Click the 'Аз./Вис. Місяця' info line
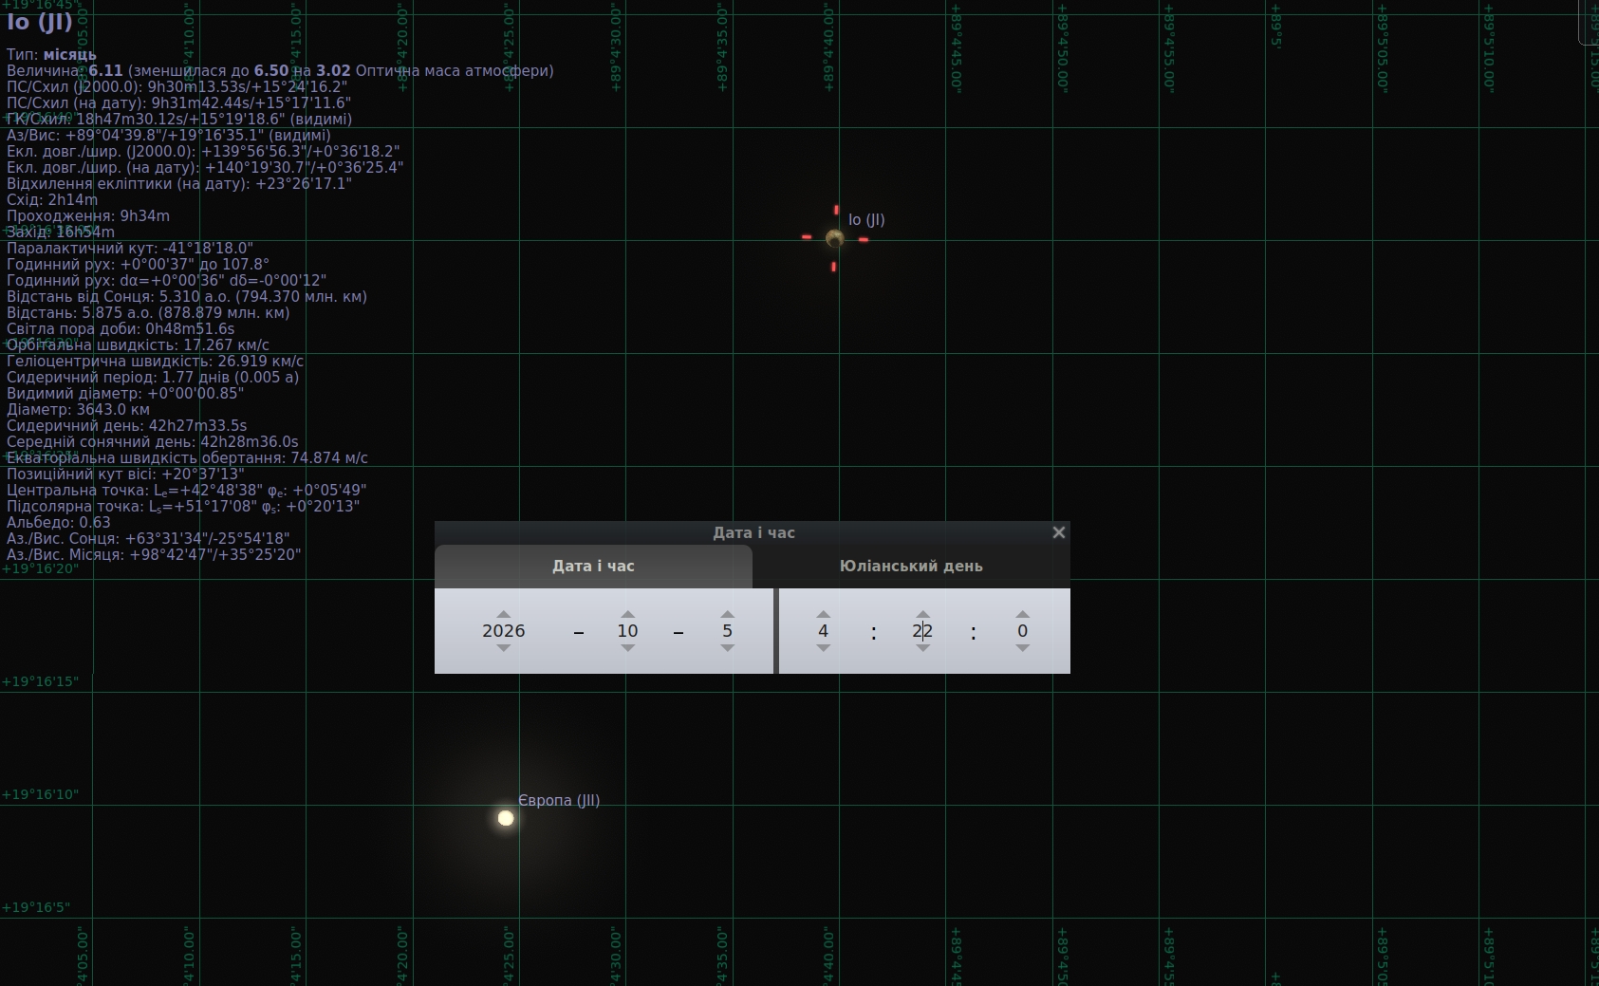 [154, 555]
